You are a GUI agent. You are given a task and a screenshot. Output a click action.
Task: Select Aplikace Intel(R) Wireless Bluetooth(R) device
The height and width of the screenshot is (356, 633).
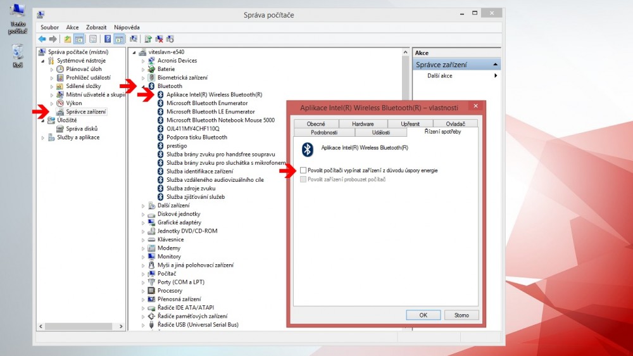pos(214,94)
